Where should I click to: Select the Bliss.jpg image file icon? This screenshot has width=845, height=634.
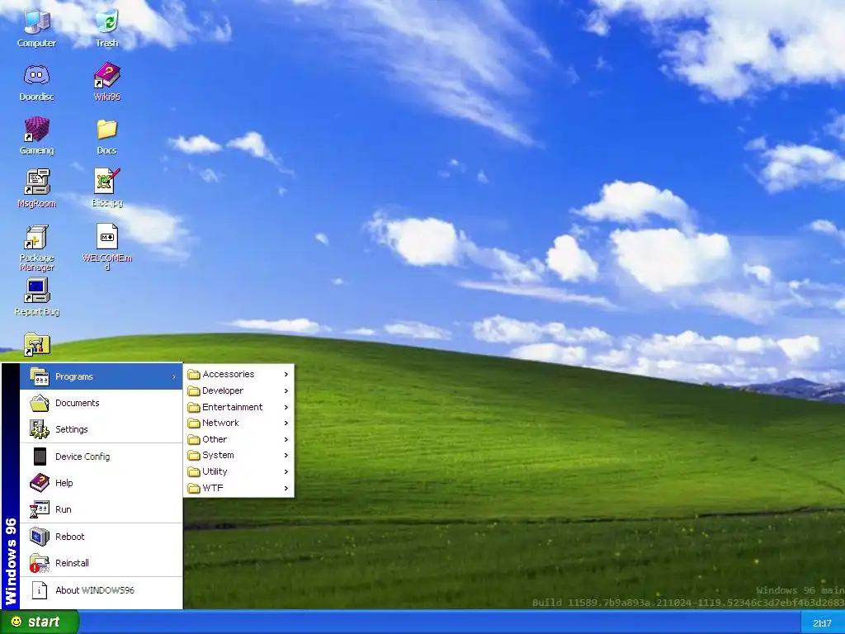106,181
